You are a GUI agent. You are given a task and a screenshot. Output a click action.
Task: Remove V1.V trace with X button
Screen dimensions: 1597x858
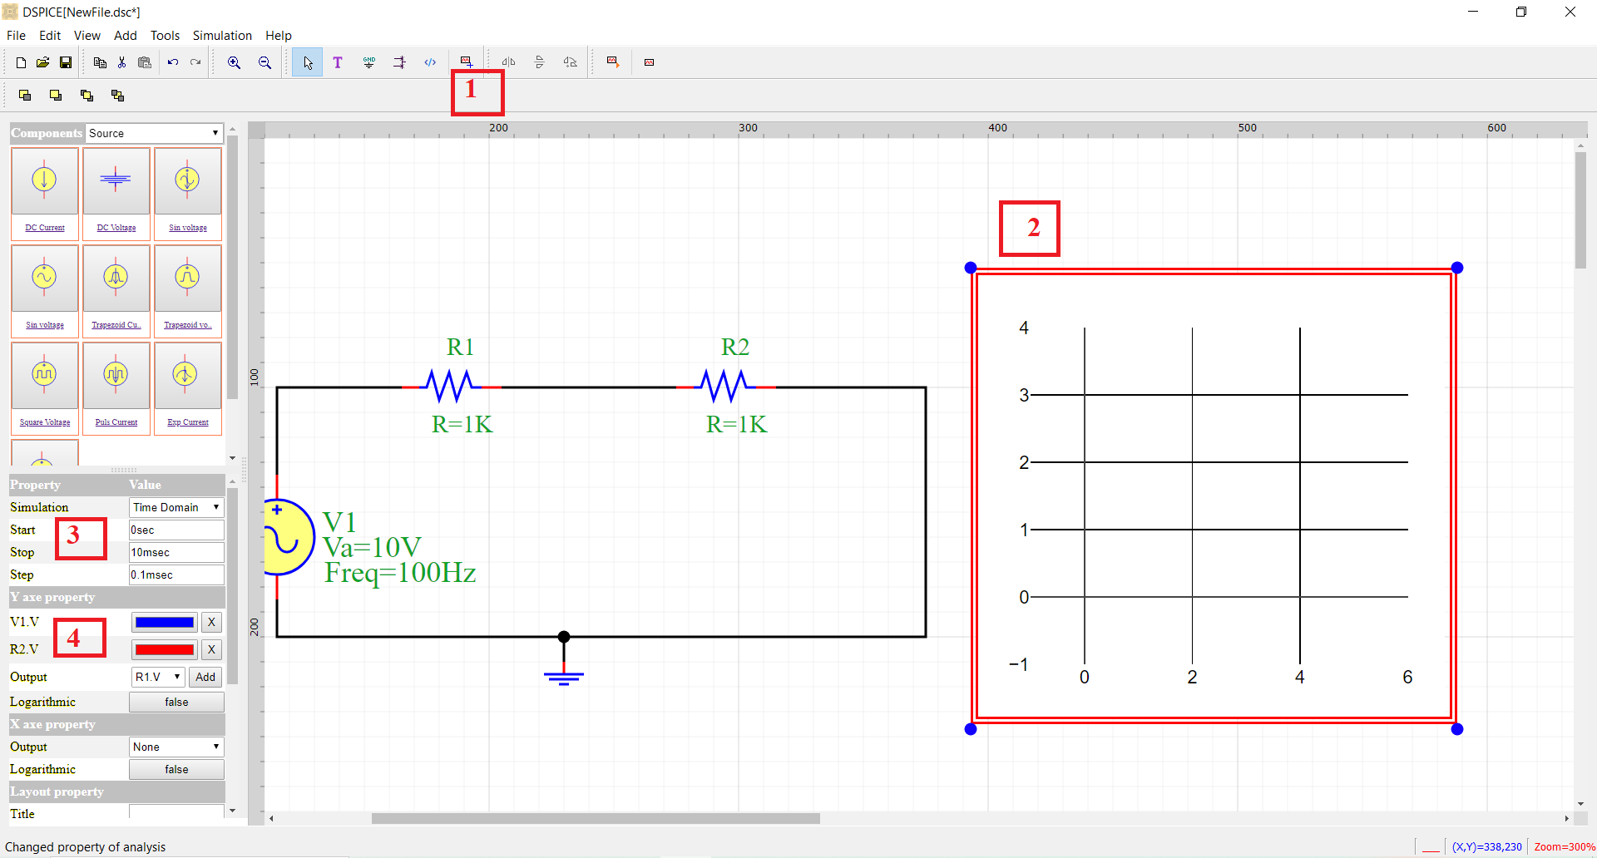point(211,622)
